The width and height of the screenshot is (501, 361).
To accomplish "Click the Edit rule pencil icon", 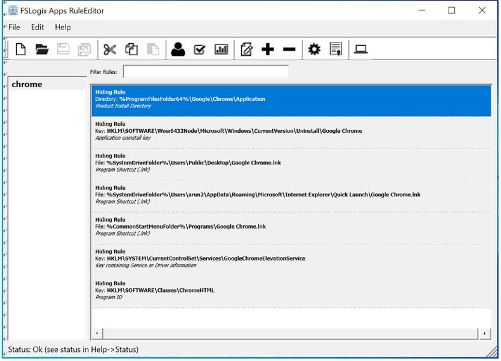I will click(x=247, y=49).
